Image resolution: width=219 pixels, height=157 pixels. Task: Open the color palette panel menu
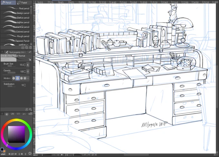pos(2,114)
